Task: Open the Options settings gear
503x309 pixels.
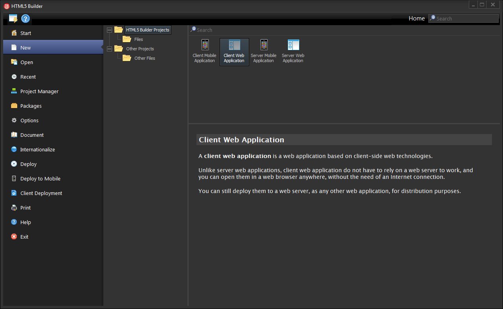Action: pos(29,120)
